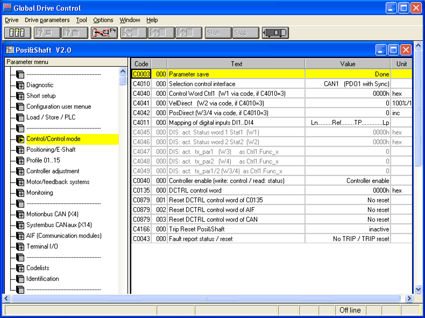Click the folder icon beside Identification

20,279
